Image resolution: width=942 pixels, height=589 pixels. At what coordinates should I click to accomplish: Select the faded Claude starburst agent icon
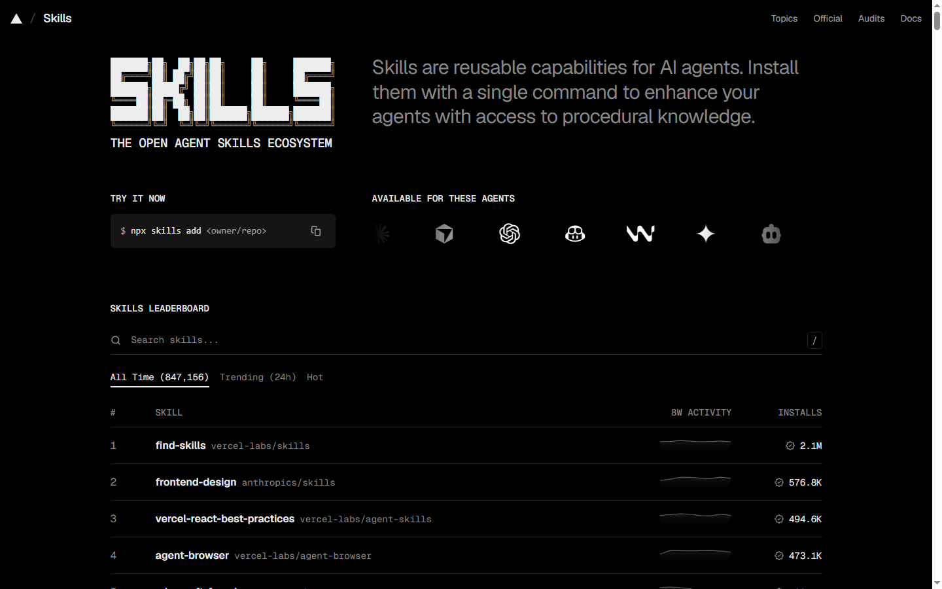[x=380, y=234]
